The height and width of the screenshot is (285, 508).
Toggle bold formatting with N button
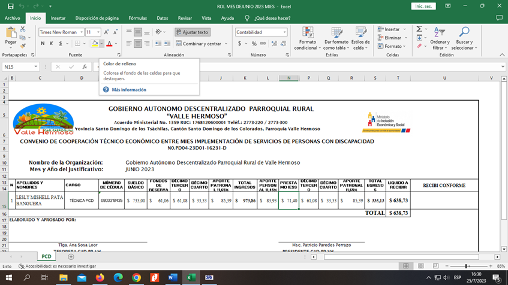[x=43, y=44]
